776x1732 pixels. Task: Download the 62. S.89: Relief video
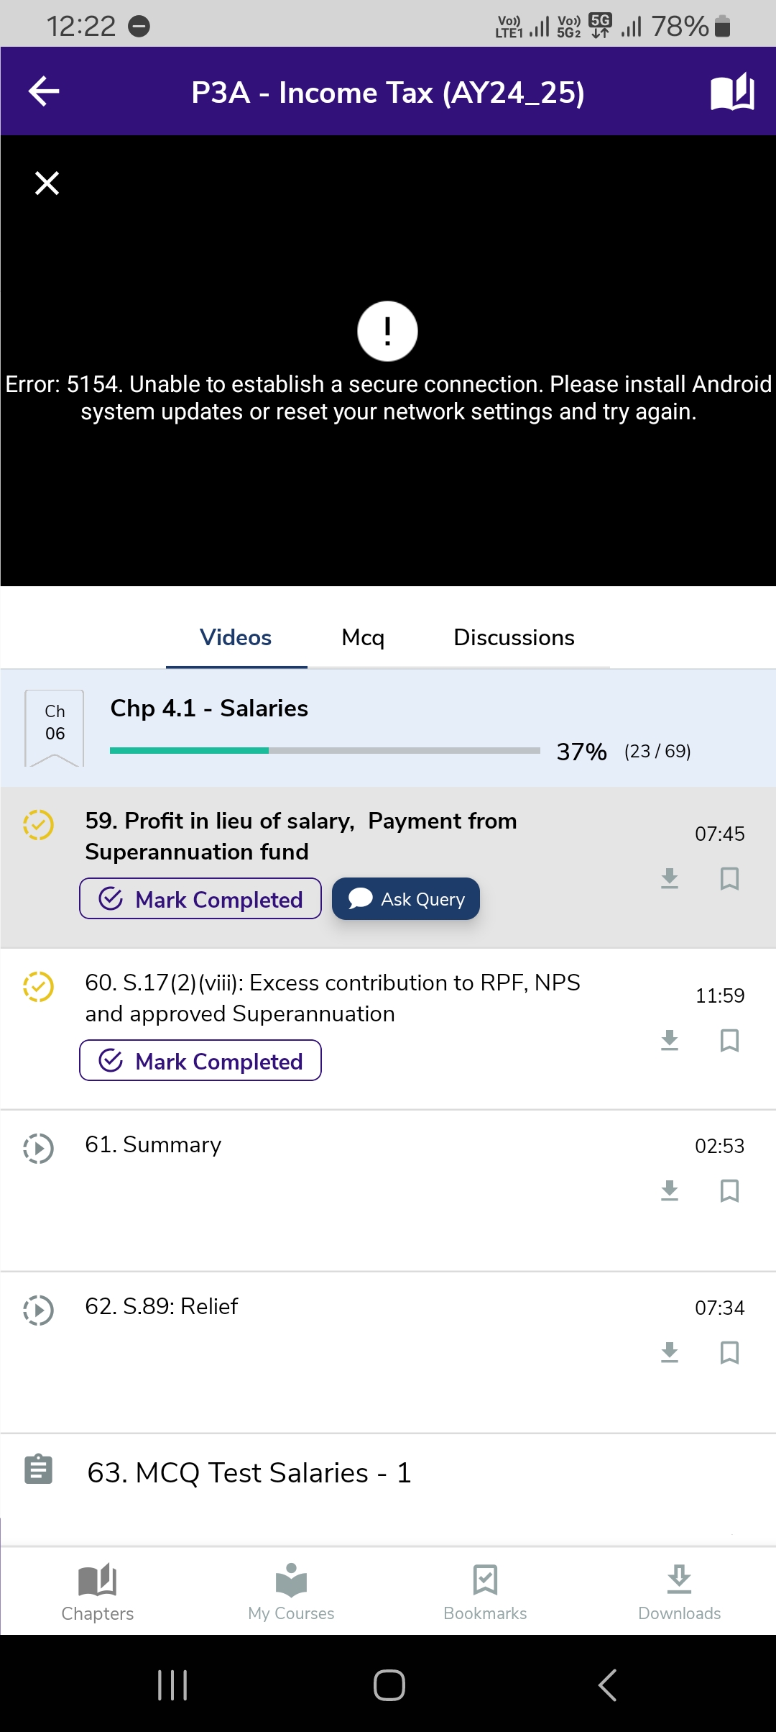(670, 1352)
